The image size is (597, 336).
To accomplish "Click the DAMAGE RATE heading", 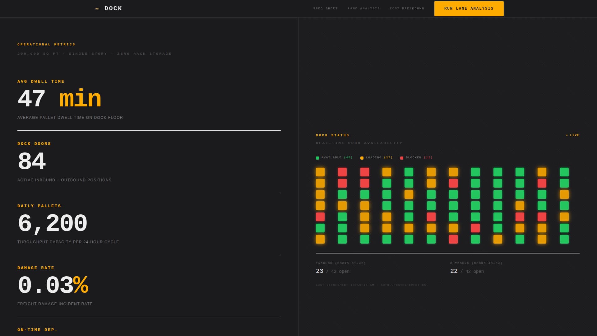I will [36, 268].
